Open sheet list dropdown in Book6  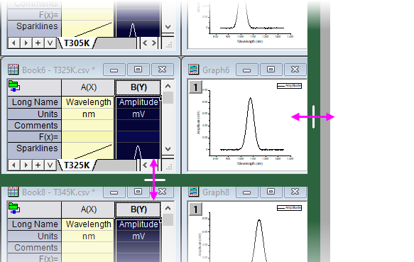tap(50, 165)
